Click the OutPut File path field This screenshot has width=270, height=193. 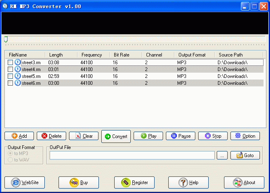pyautogui.click(x=132, y=155)
